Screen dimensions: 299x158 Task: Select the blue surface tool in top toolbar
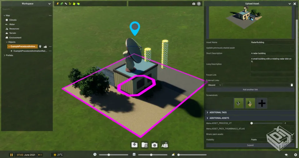pyautogui.click(x=78, y=4)
